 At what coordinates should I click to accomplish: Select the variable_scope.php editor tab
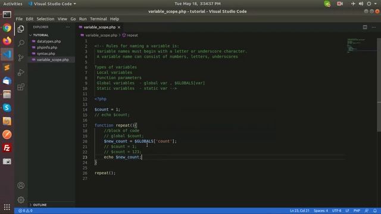point(99,27)
